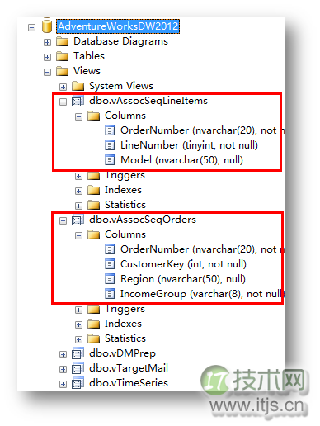Select Columns label under dbo.vAssocSeqOrders
320x426 pixels.
125,234
